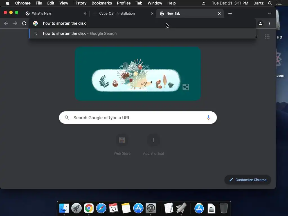Open Chrome three-dot options menu
288x216 pixels.
pos(269,23)
